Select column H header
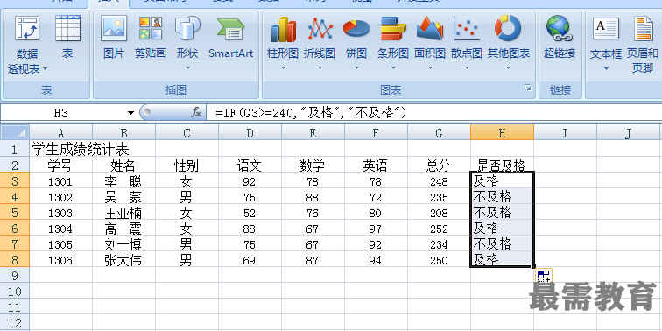 pos(502,133)
